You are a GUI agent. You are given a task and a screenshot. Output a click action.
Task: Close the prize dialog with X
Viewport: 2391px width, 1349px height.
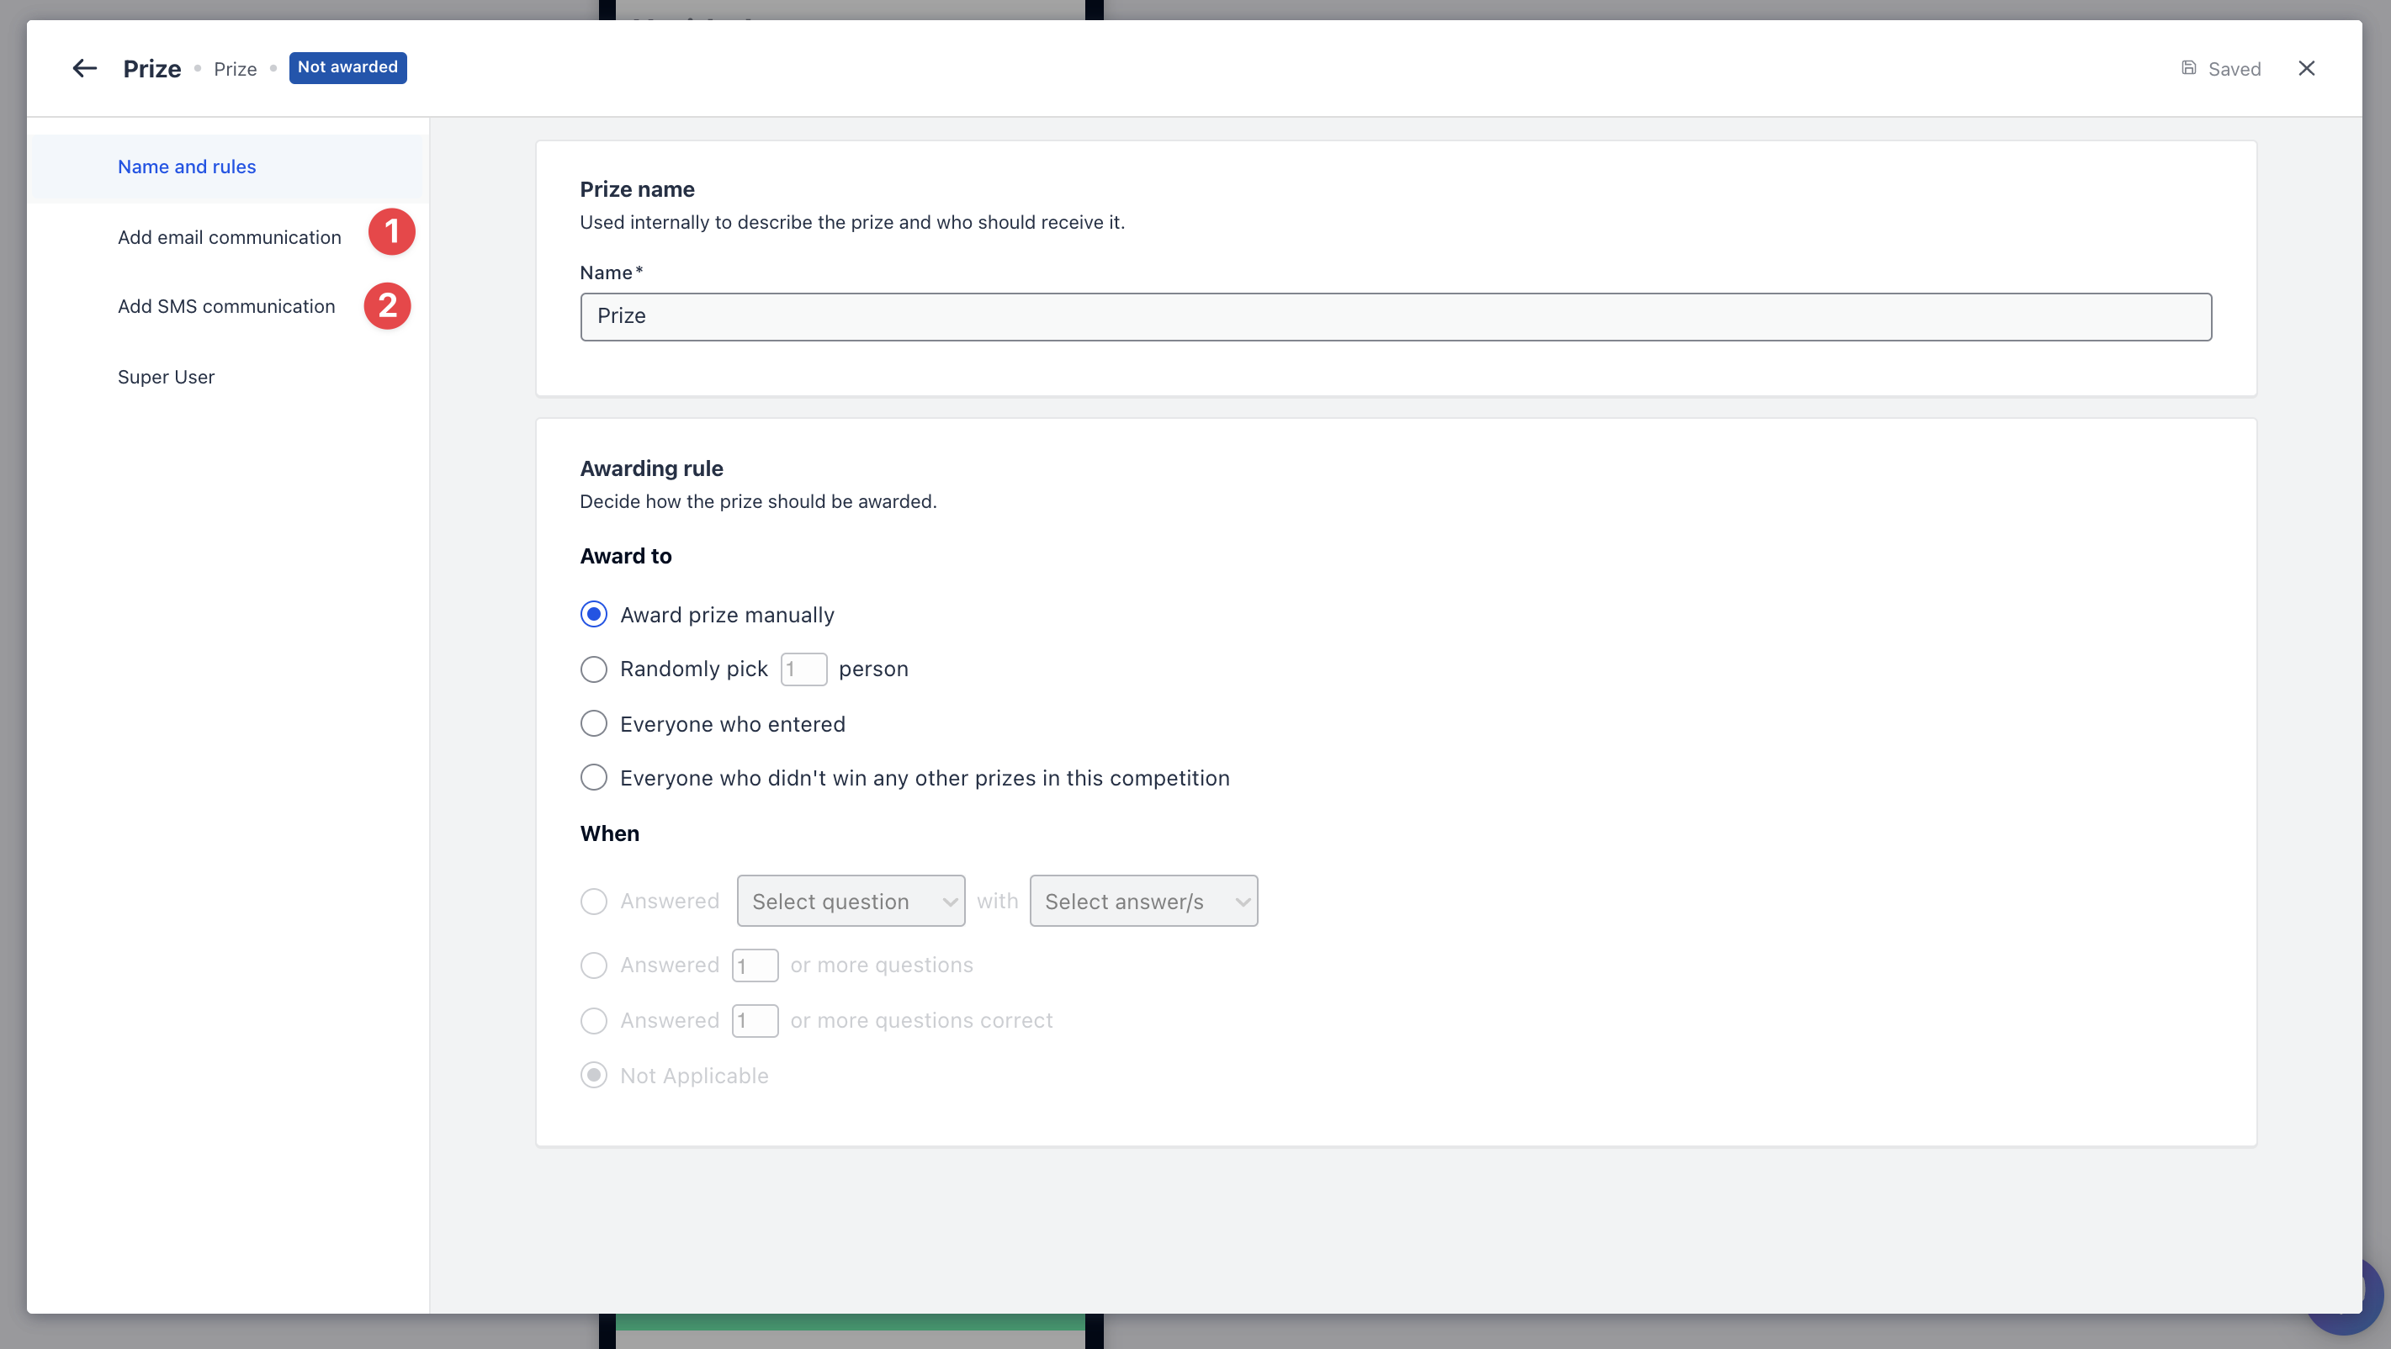[x=2307, y=69]
